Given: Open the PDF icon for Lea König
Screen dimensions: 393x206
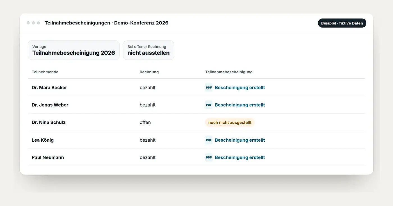Looking at the screenshot, I should click(x=209, y=140).
